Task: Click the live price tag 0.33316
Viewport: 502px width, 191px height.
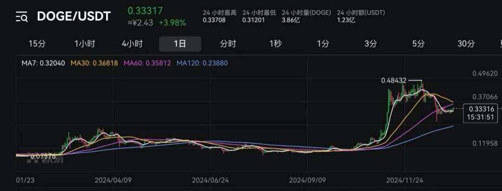Action: click(x=480, y=113)
